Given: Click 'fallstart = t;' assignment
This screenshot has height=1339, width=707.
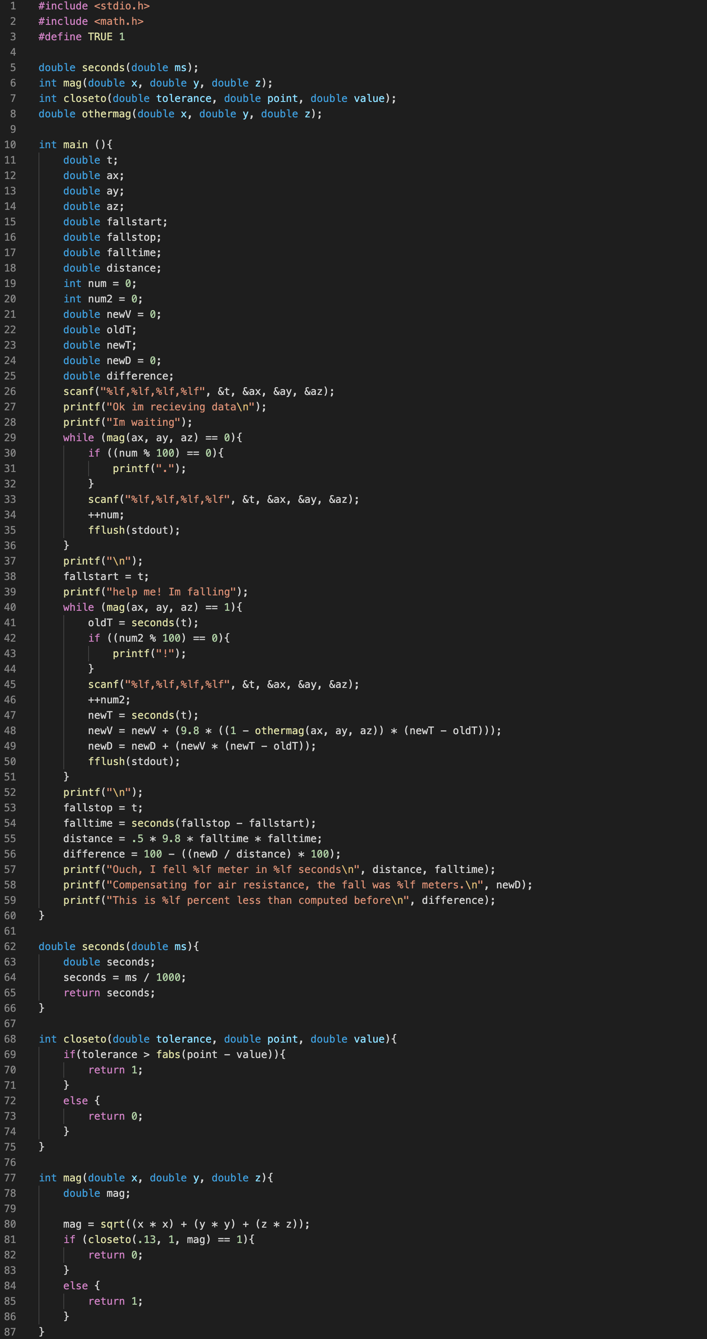Looking at the screenshot, I should tap(106, 577).
